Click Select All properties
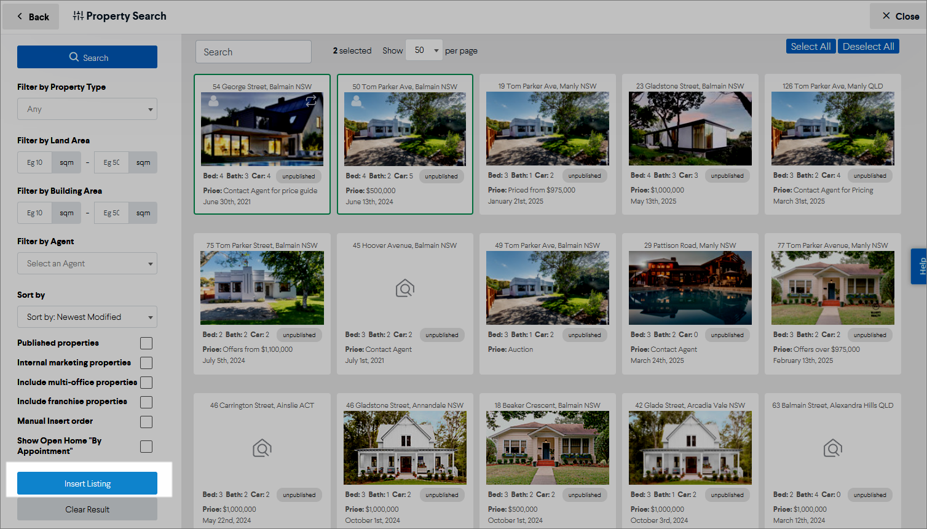 [811, 46]
